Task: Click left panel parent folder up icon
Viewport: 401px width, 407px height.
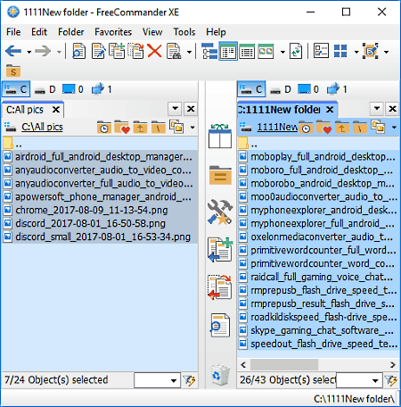Action: coord(140,127)
